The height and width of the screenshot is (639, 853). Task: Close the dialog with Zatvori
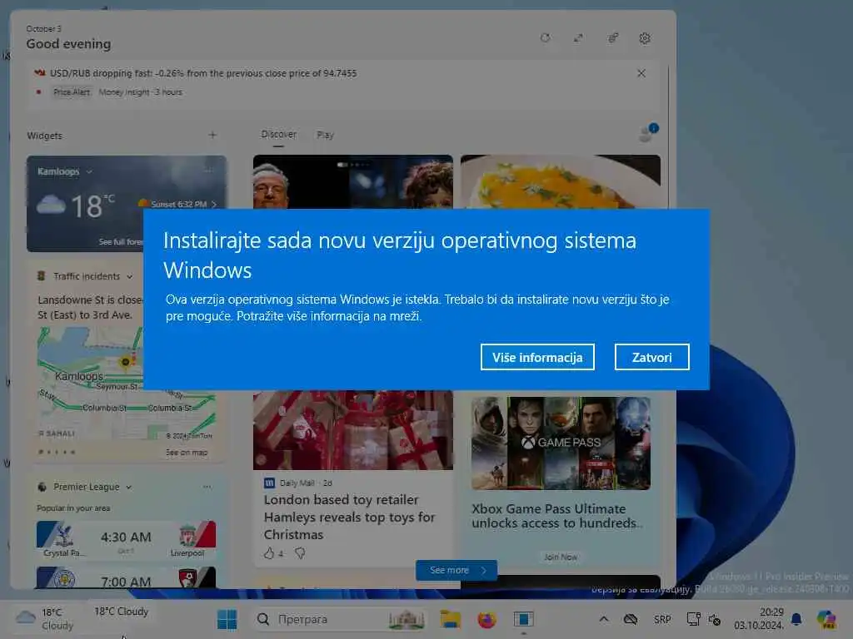651,357
